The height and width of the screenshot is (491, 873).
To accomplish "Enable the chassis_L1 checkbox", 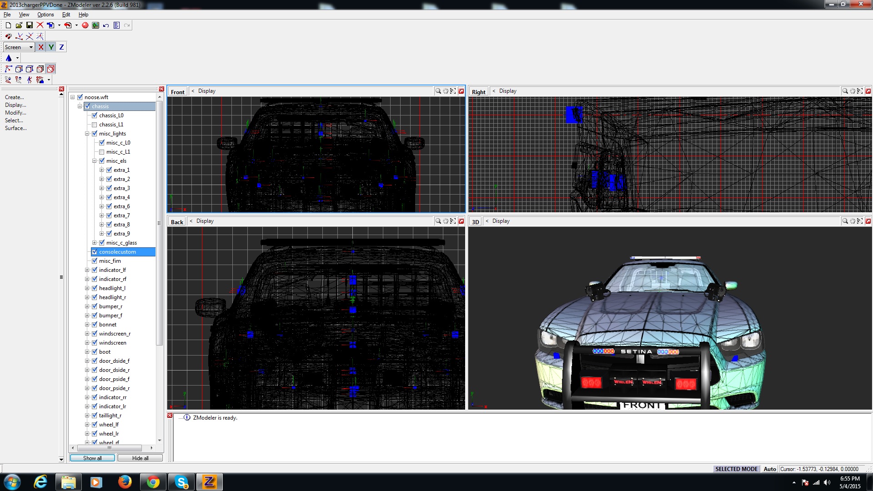I will coord(95,125).
